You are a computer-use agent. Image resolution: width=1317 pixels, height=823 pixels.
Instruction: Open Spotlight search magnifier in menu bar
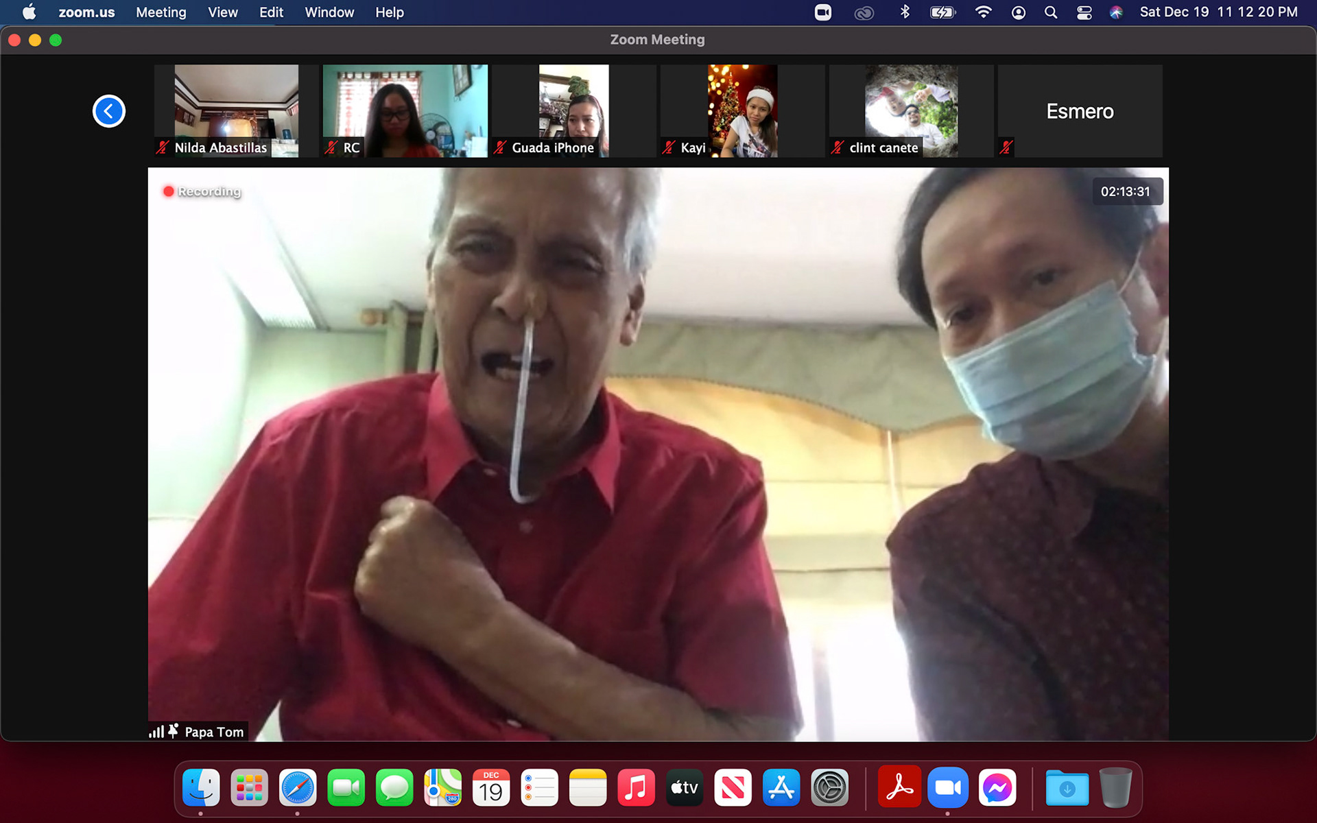click(x=1050, y=12)
